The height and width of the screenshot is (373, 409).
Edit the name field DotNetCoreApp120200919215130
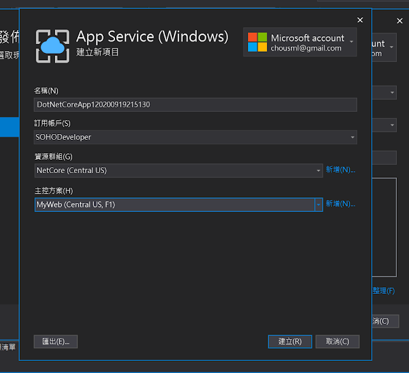pos(196,105)
